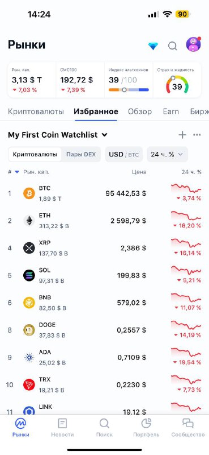Viewport: 209px width, 455px height.
Task: Tap the Индекс альткоинов slider bar
Action: [x=129, y=90]
